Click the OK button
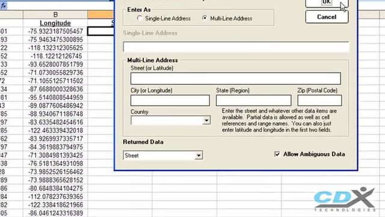Screen dimensions: 385x217 [327, 2]
